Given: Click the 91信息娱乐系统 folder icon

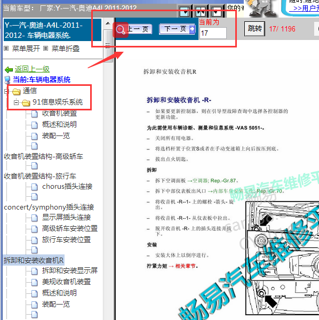Looking at the screenshot, I should pos(26,102).
